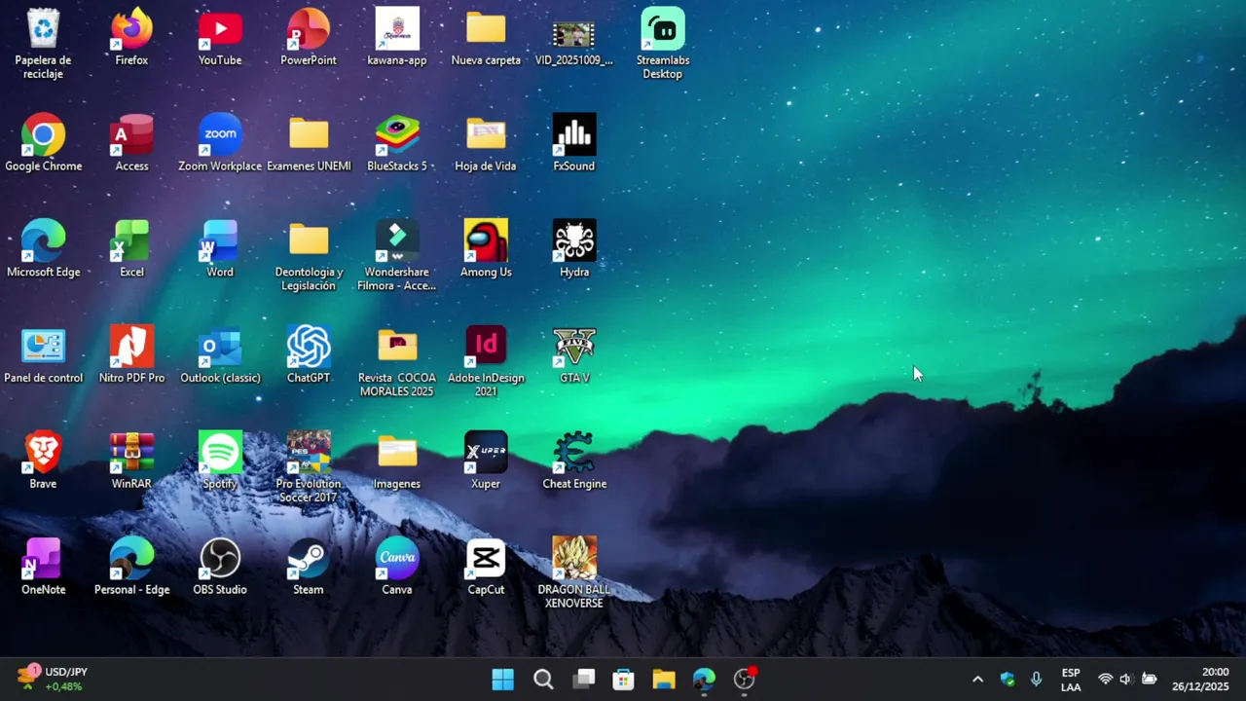Open the USD/JPY widget on taskbar
Viewport: 1246px width, 701px height.
[x=53, y=679]
